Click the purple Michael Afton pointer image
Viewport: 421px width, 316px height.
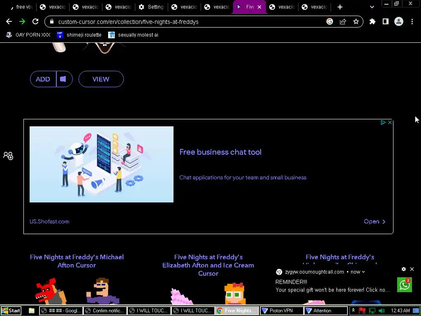(x=102, y=291)
